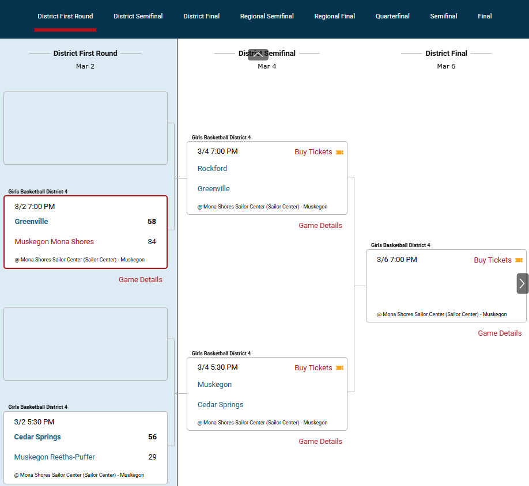The width and height of the screenshot is (529, 486).
Task: Select the empty top first-round game card
Action: (x=85, y=128)
